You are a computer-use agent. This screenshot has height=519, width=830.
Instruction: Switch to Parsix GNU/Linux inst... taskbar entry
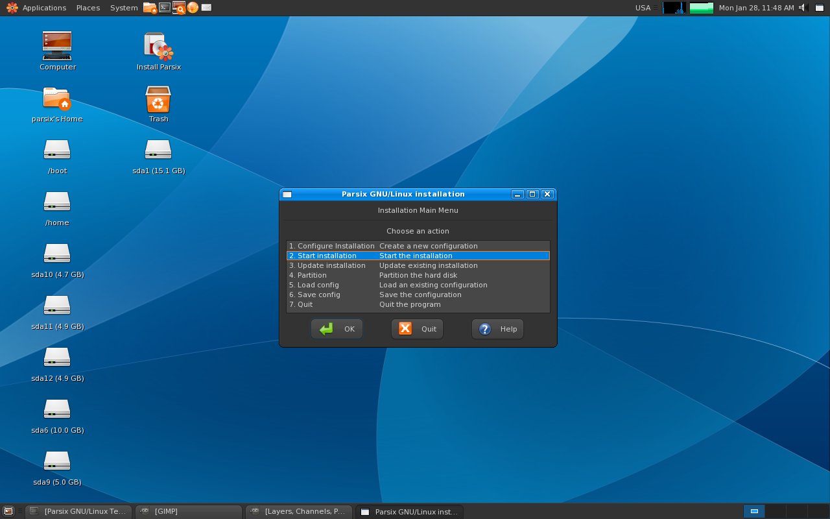tap(410, 511)
